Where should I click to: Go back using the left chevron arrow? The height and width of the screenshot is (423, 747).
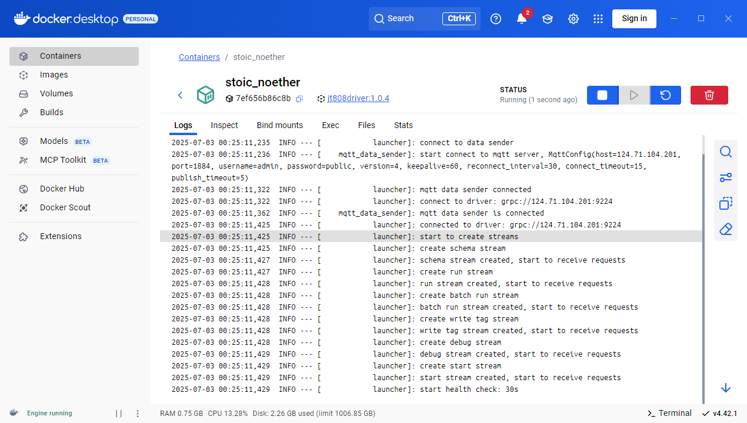(181, 95)
